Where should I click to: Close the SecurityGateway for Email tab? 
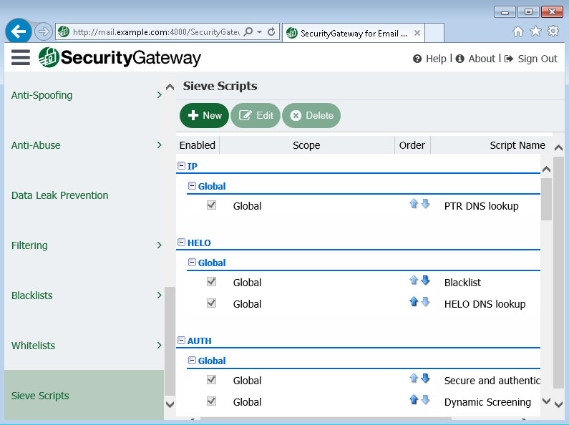[417, 33]
